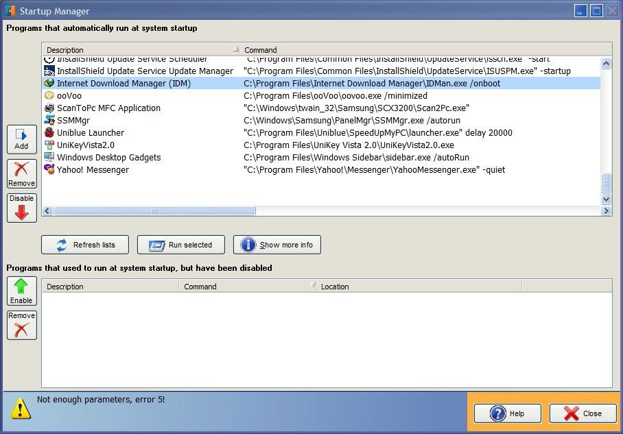This screenshot has height=434, width=623.
Task: Show more info about selected entry
Action: [277, 245]
